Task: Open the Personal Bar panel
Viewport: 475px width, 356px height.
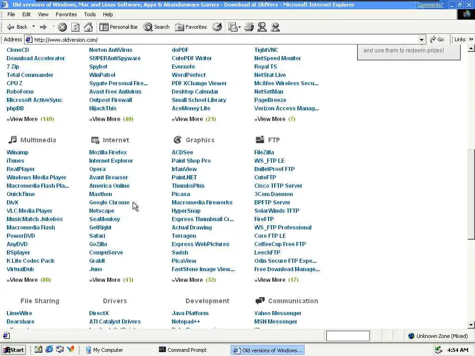Action: coord(119,27)
